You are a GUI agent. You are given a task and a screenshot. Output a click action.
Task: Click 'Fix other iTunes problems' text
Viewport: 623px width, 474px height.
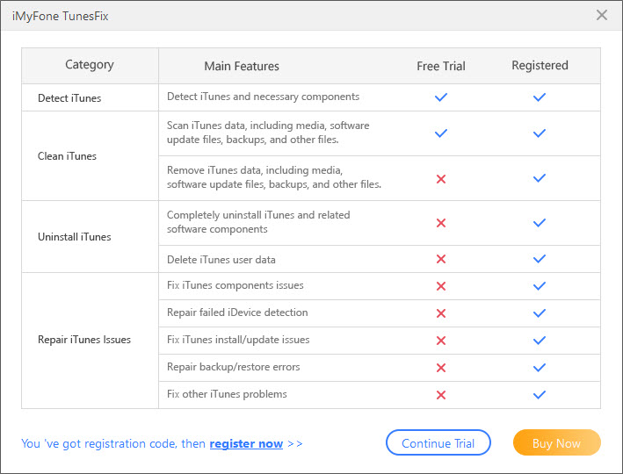coord(227,394)
